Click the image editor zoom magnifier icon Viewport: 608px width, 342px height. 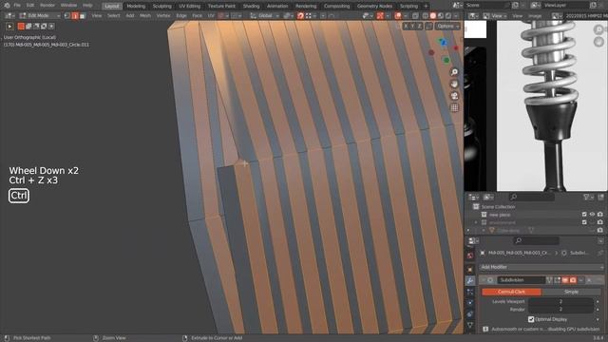(598, 29)
